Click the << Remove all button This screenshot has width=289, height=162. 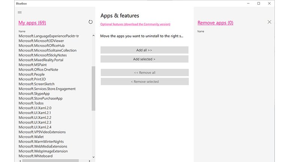tap(144, 73)
